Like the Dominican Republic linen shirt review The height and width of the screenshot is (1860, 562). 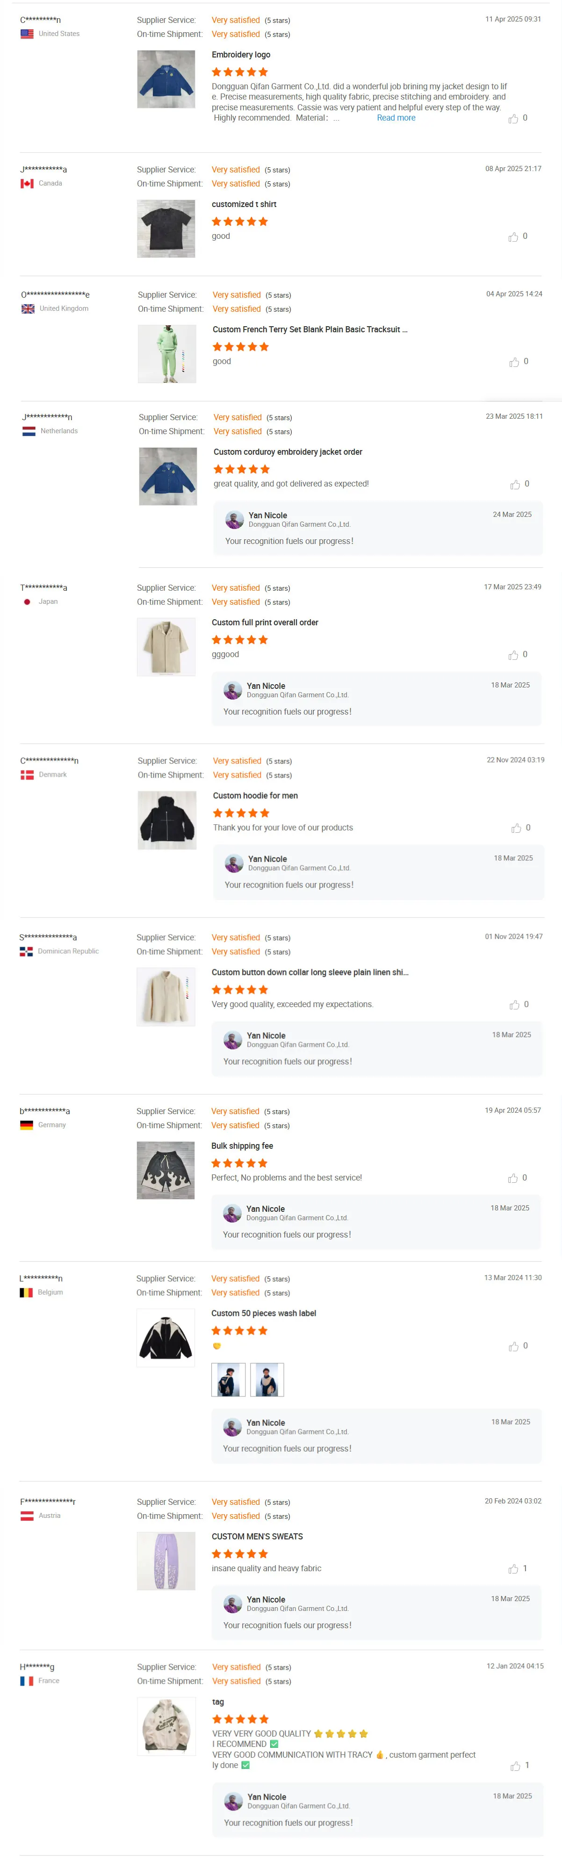(x=514, y=1005)
